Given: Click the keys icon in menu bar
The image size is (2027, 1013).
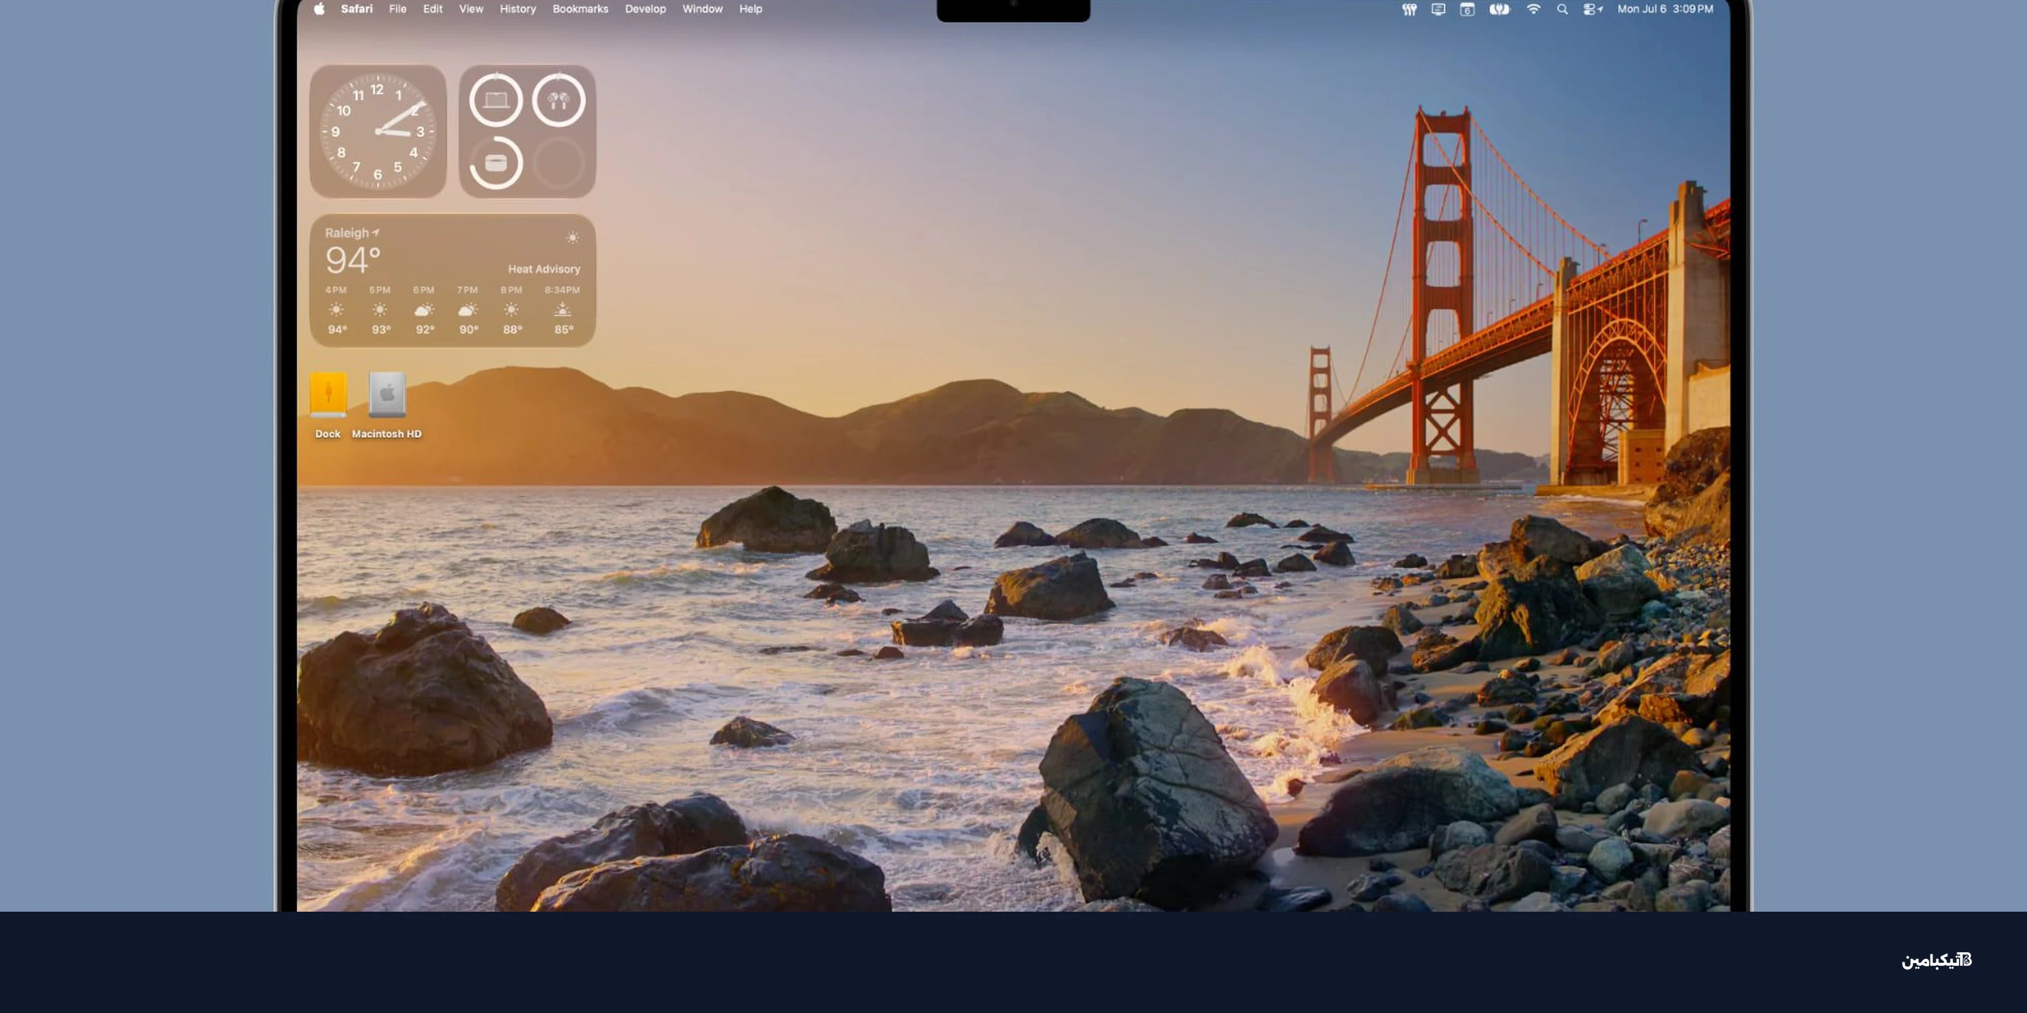Looking at the screenshot, I should (1409, 9).
